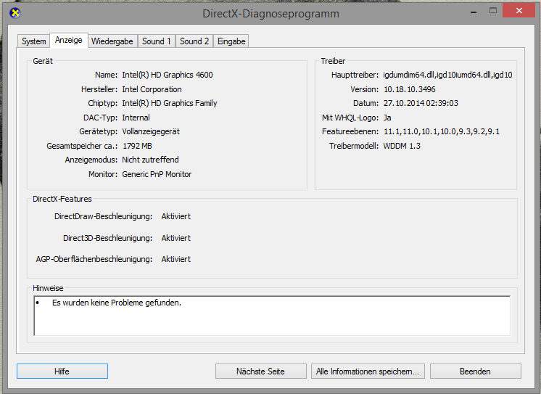Go to the Eingabe tab
This screenshot has height=394, width=541.
click(231, 41)
